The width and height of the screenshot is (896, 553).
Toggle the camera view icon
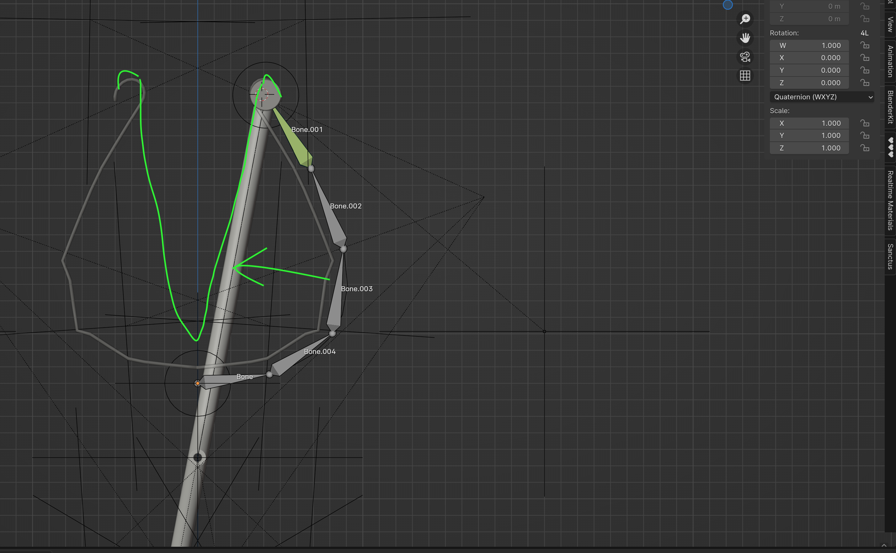click(745, 57)
